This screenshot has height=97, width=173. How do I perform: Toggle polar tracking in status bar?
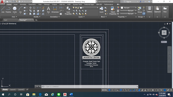(121, 90)
